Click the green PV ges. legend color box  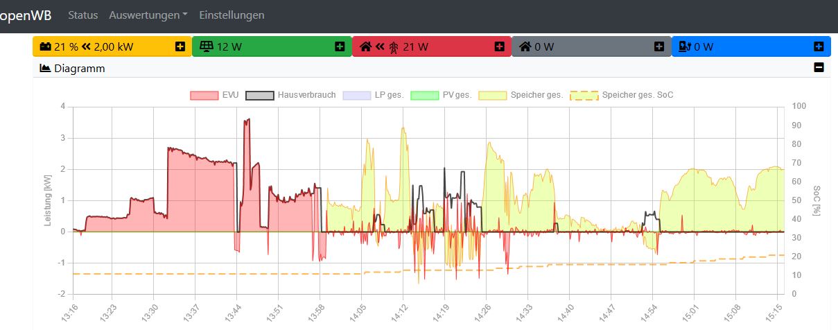tap(425, 95)
